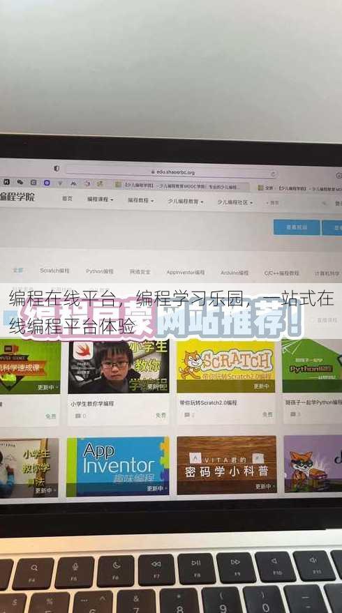Click the first browser tab's favicon
342x613 pixels.
118,184
